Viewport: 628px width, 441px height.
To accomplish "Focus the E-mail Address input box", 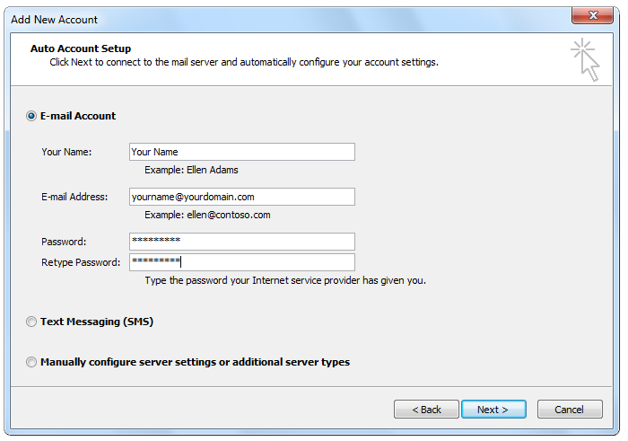I will [x=242, y=197].
